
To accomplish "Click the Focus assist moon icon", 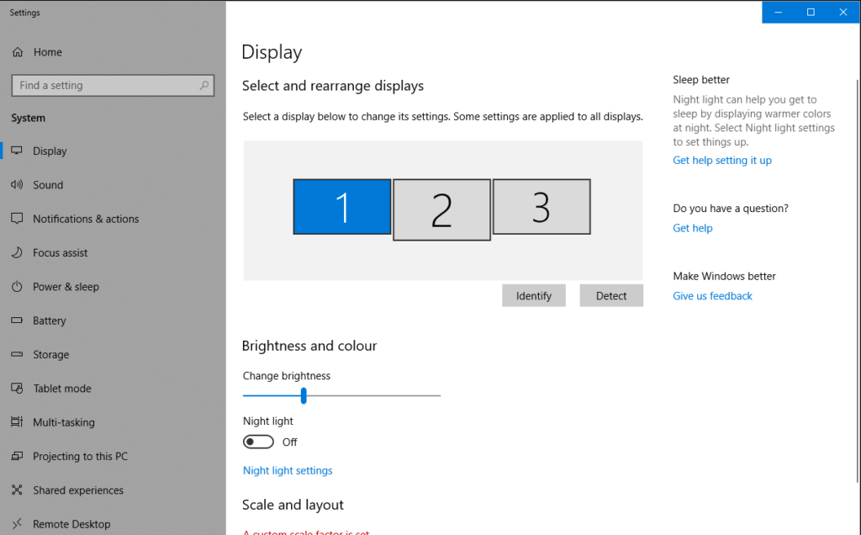I will 17,252.
